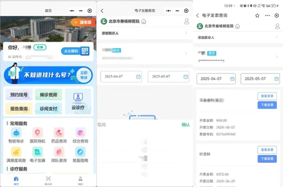Tap 查看发票 for the first invoice

coord(267,96)
